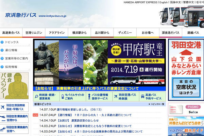Image resolution: width=204 pixels, height=136 pixels.
Task: Click 本日の空席状況はコチラ button
Action: point(186,87)
